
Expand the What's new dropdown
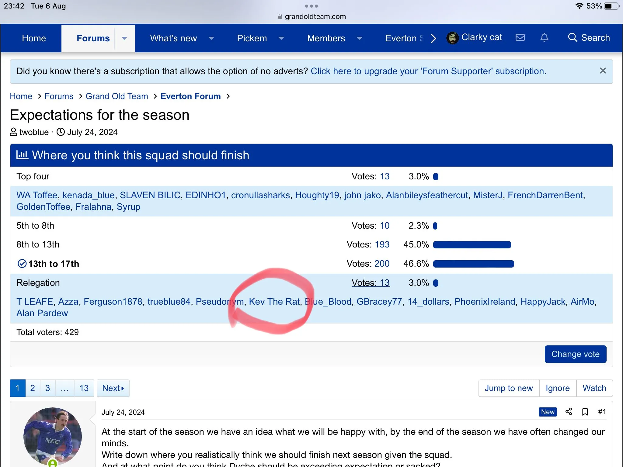pos(211,38)
